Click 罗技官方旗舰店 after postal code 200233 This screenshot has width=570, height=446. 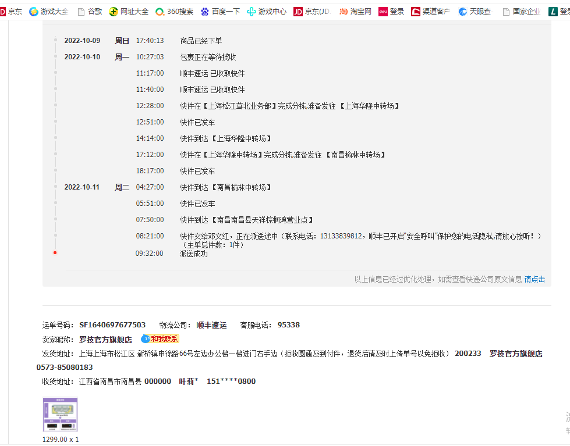click(516, 354)
